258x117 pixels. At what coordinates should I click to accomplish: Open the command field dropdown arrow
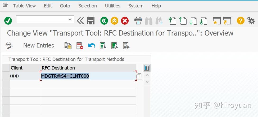(x=70, y=19)
